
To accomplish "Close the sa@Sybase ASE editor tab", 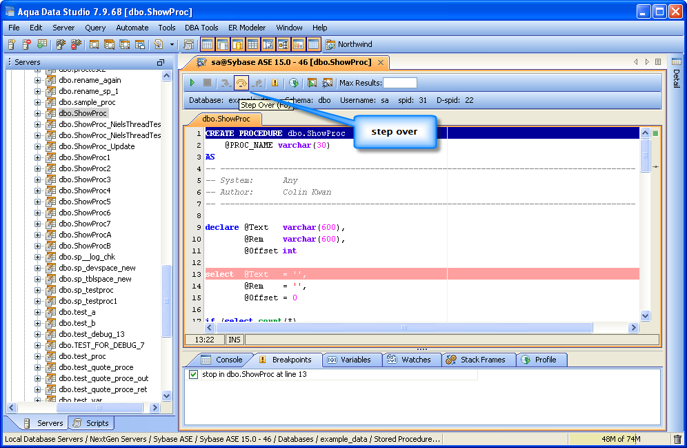I will 380,62.
